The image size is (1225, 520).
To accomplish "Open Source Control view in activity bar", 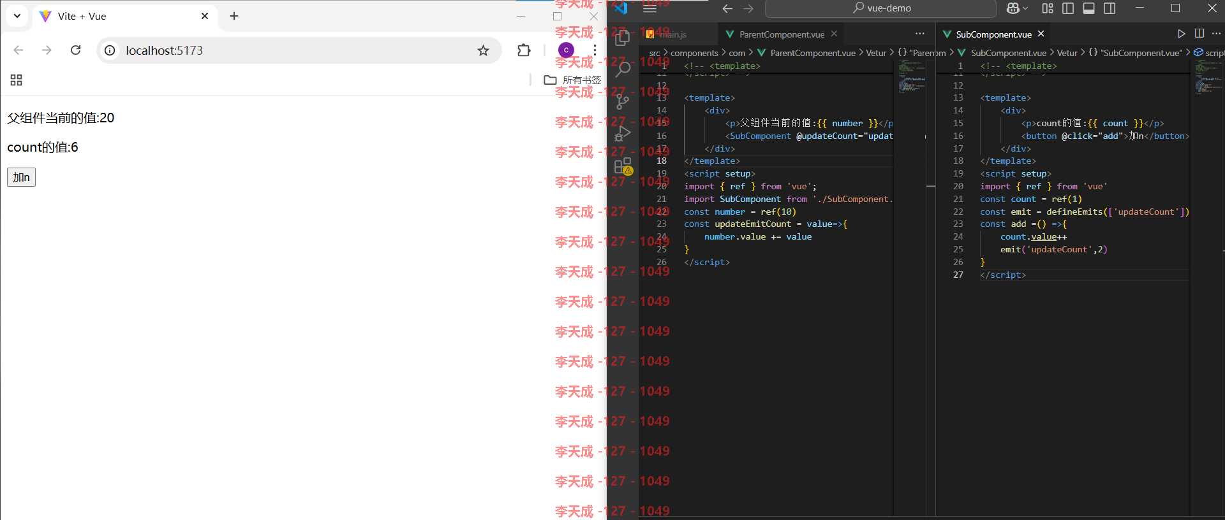I will tap(623, 101).
